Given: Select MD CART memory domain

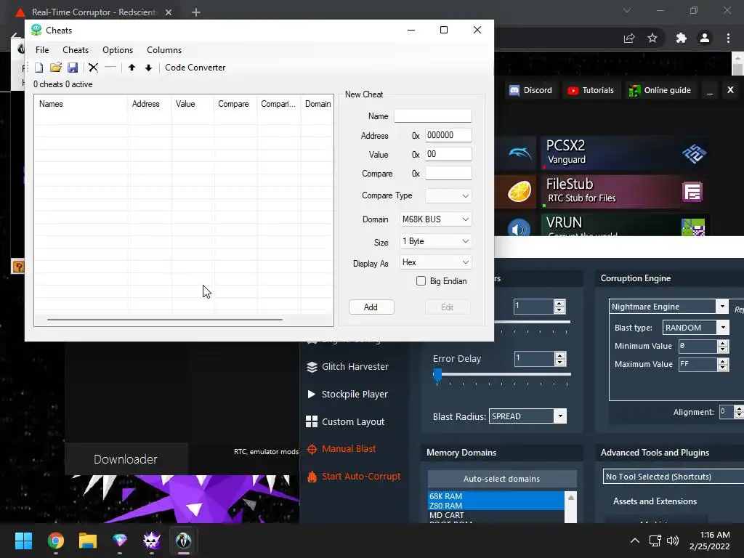Looking at the screenshot, I should (496, 515).
